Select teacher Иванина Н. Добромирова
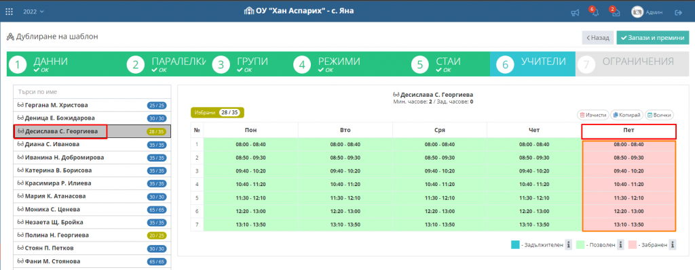 pyautogui.click(x=92, y=157)
